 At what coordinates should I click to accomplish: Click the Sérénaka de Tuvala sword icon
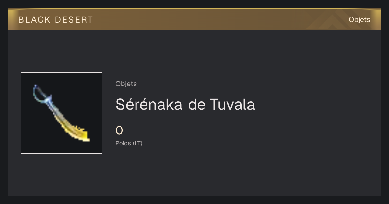click(x=62, y=113)
